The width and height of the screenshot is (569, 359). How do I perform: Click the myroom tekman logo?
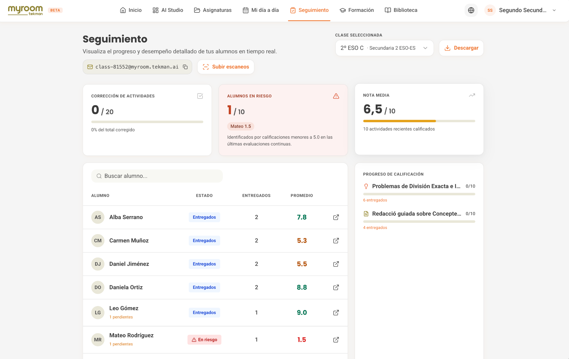tap(25, 10)
